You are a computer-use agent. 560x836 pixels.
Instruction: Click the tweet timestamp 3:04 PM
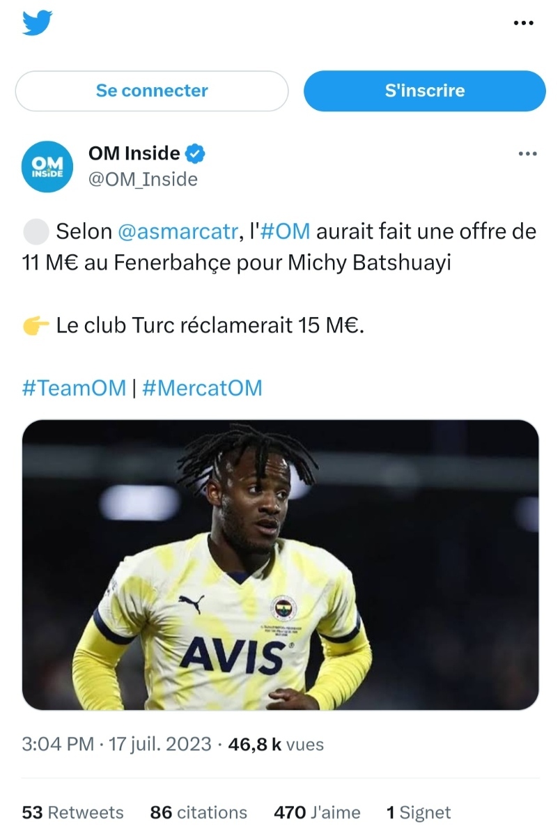tap(58, 744)
